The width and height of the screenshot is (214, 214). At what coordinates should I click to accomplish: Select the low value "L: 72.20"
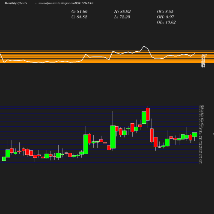click(x=122, y=17)
